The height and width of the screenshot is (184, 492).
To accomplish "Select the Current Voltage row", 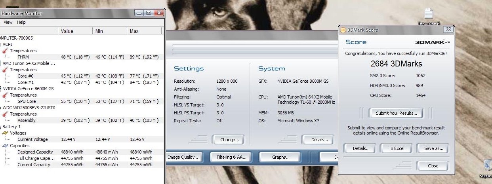I will coord(82,139).
